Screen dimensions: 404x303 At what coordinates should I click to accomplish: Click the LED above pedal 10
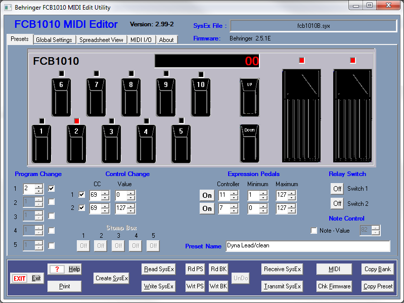tap(201, 74)
